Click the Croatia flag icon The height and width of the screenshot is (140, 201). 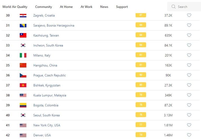(x=23, y=15)
